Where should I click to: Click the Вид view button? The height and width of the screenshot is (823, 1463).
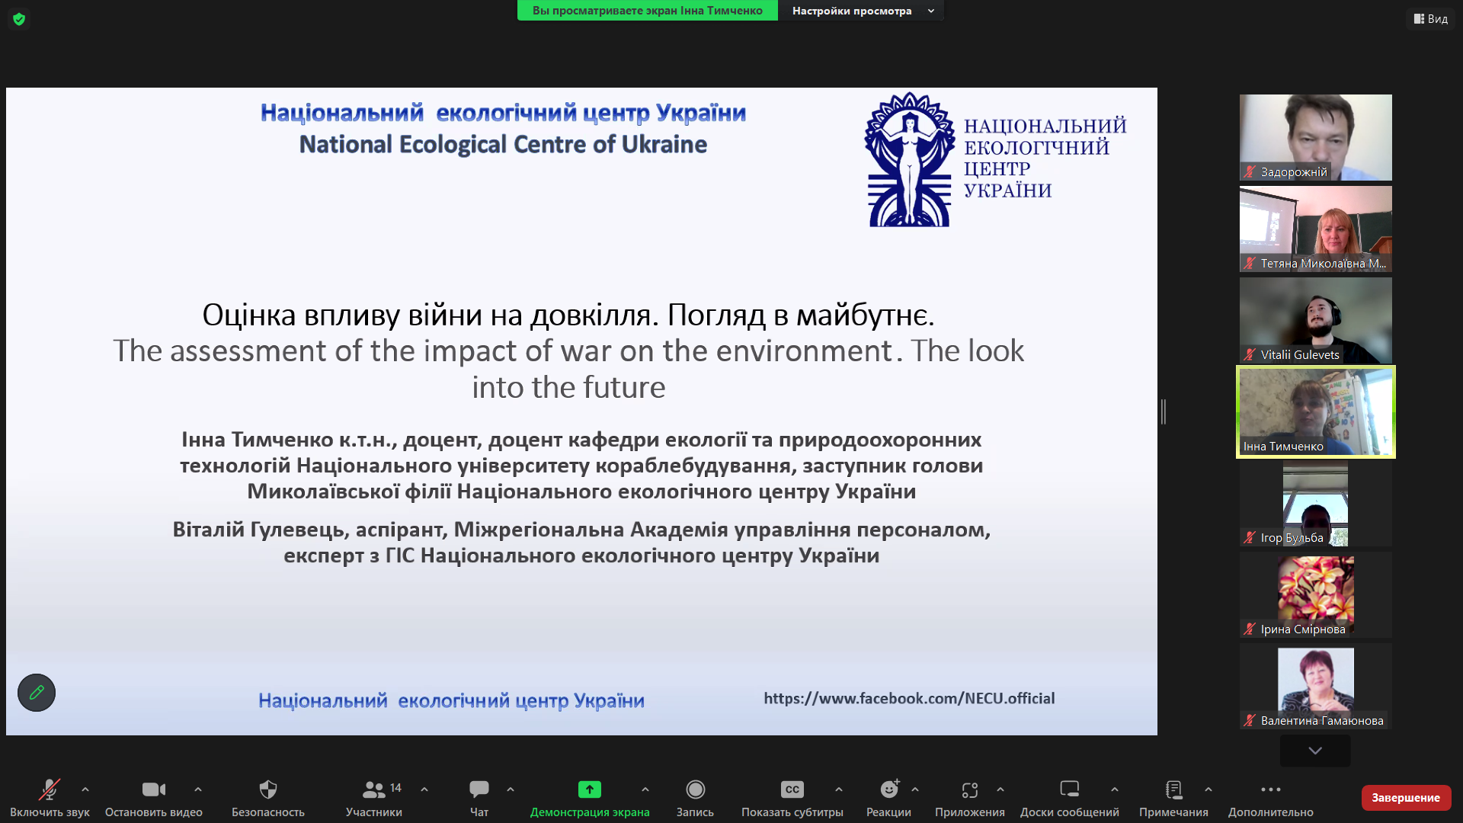coord(1430,19)
